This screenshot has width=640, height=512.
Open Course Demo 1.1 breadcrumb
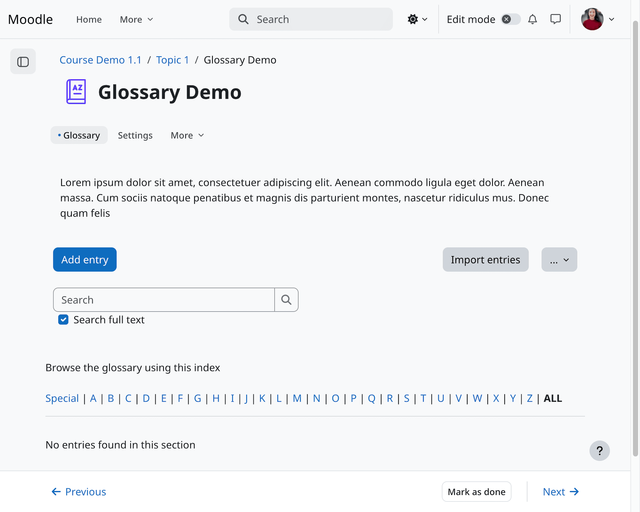100,60
